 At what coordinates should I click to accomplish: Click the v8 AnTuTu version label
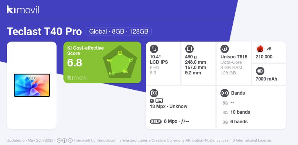tap(269, 49)
